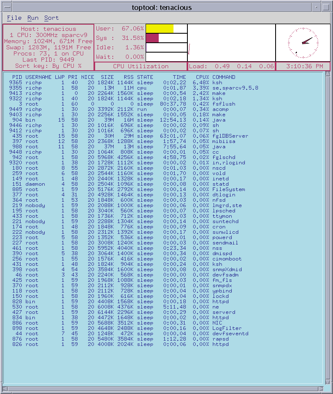This screenshot has height=394, width=333.
Task: Select the ypbind process row
Action: tap(122, 291)
